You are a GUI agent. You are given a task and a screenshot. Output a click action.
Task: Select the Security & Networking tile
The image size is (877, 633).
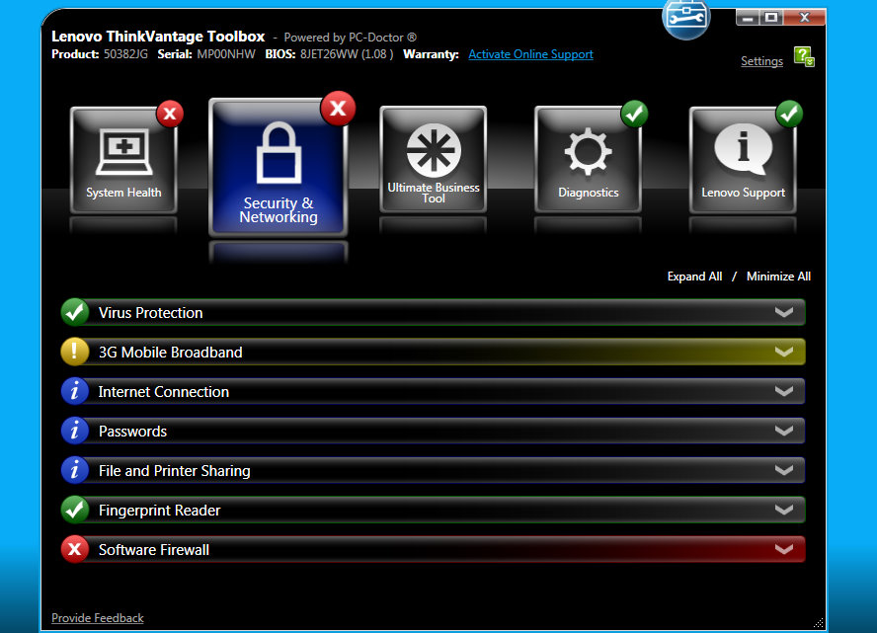(278, 167)
